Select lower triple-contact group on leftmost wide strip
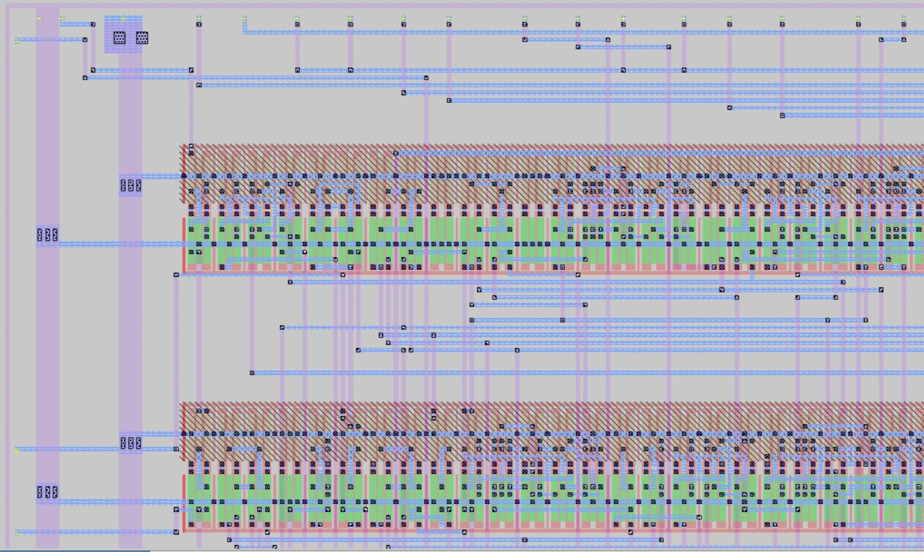Screen dimensions: 924x552 tap(47, 492)
